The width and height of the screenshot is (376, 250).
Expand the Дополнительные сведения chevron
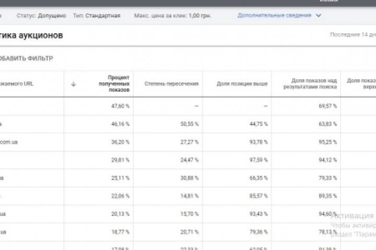(319, 16)
